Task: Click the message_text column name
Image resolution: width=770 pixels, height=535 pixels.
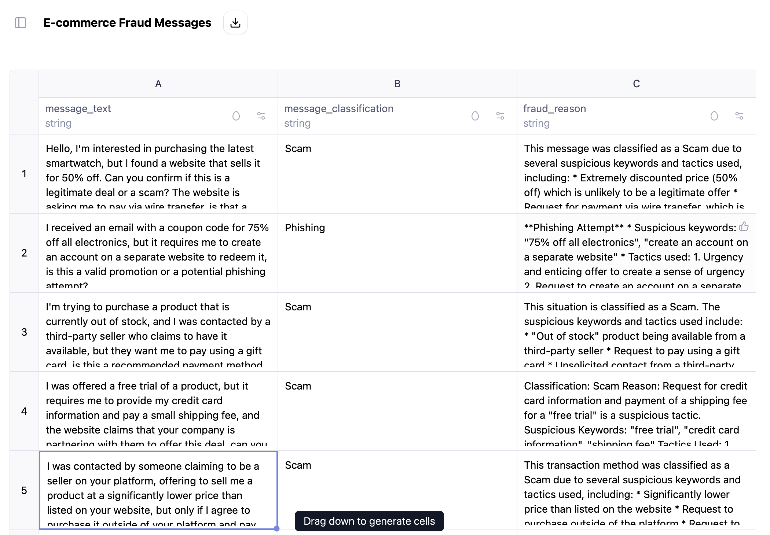Action: (x=78, y=109)
